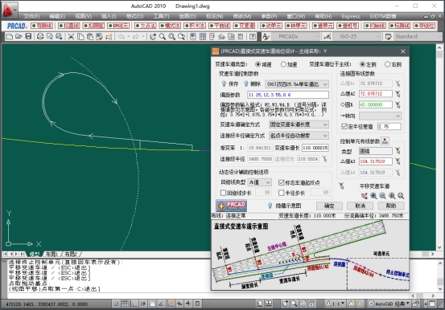Open the 转向 dropdown list

(381, 116)
